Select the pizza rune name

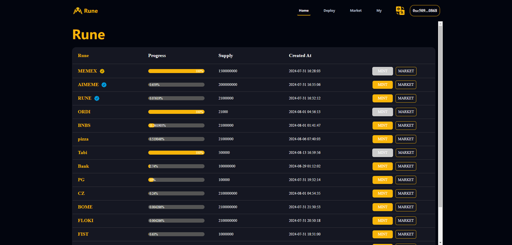[x=83, y=139]
